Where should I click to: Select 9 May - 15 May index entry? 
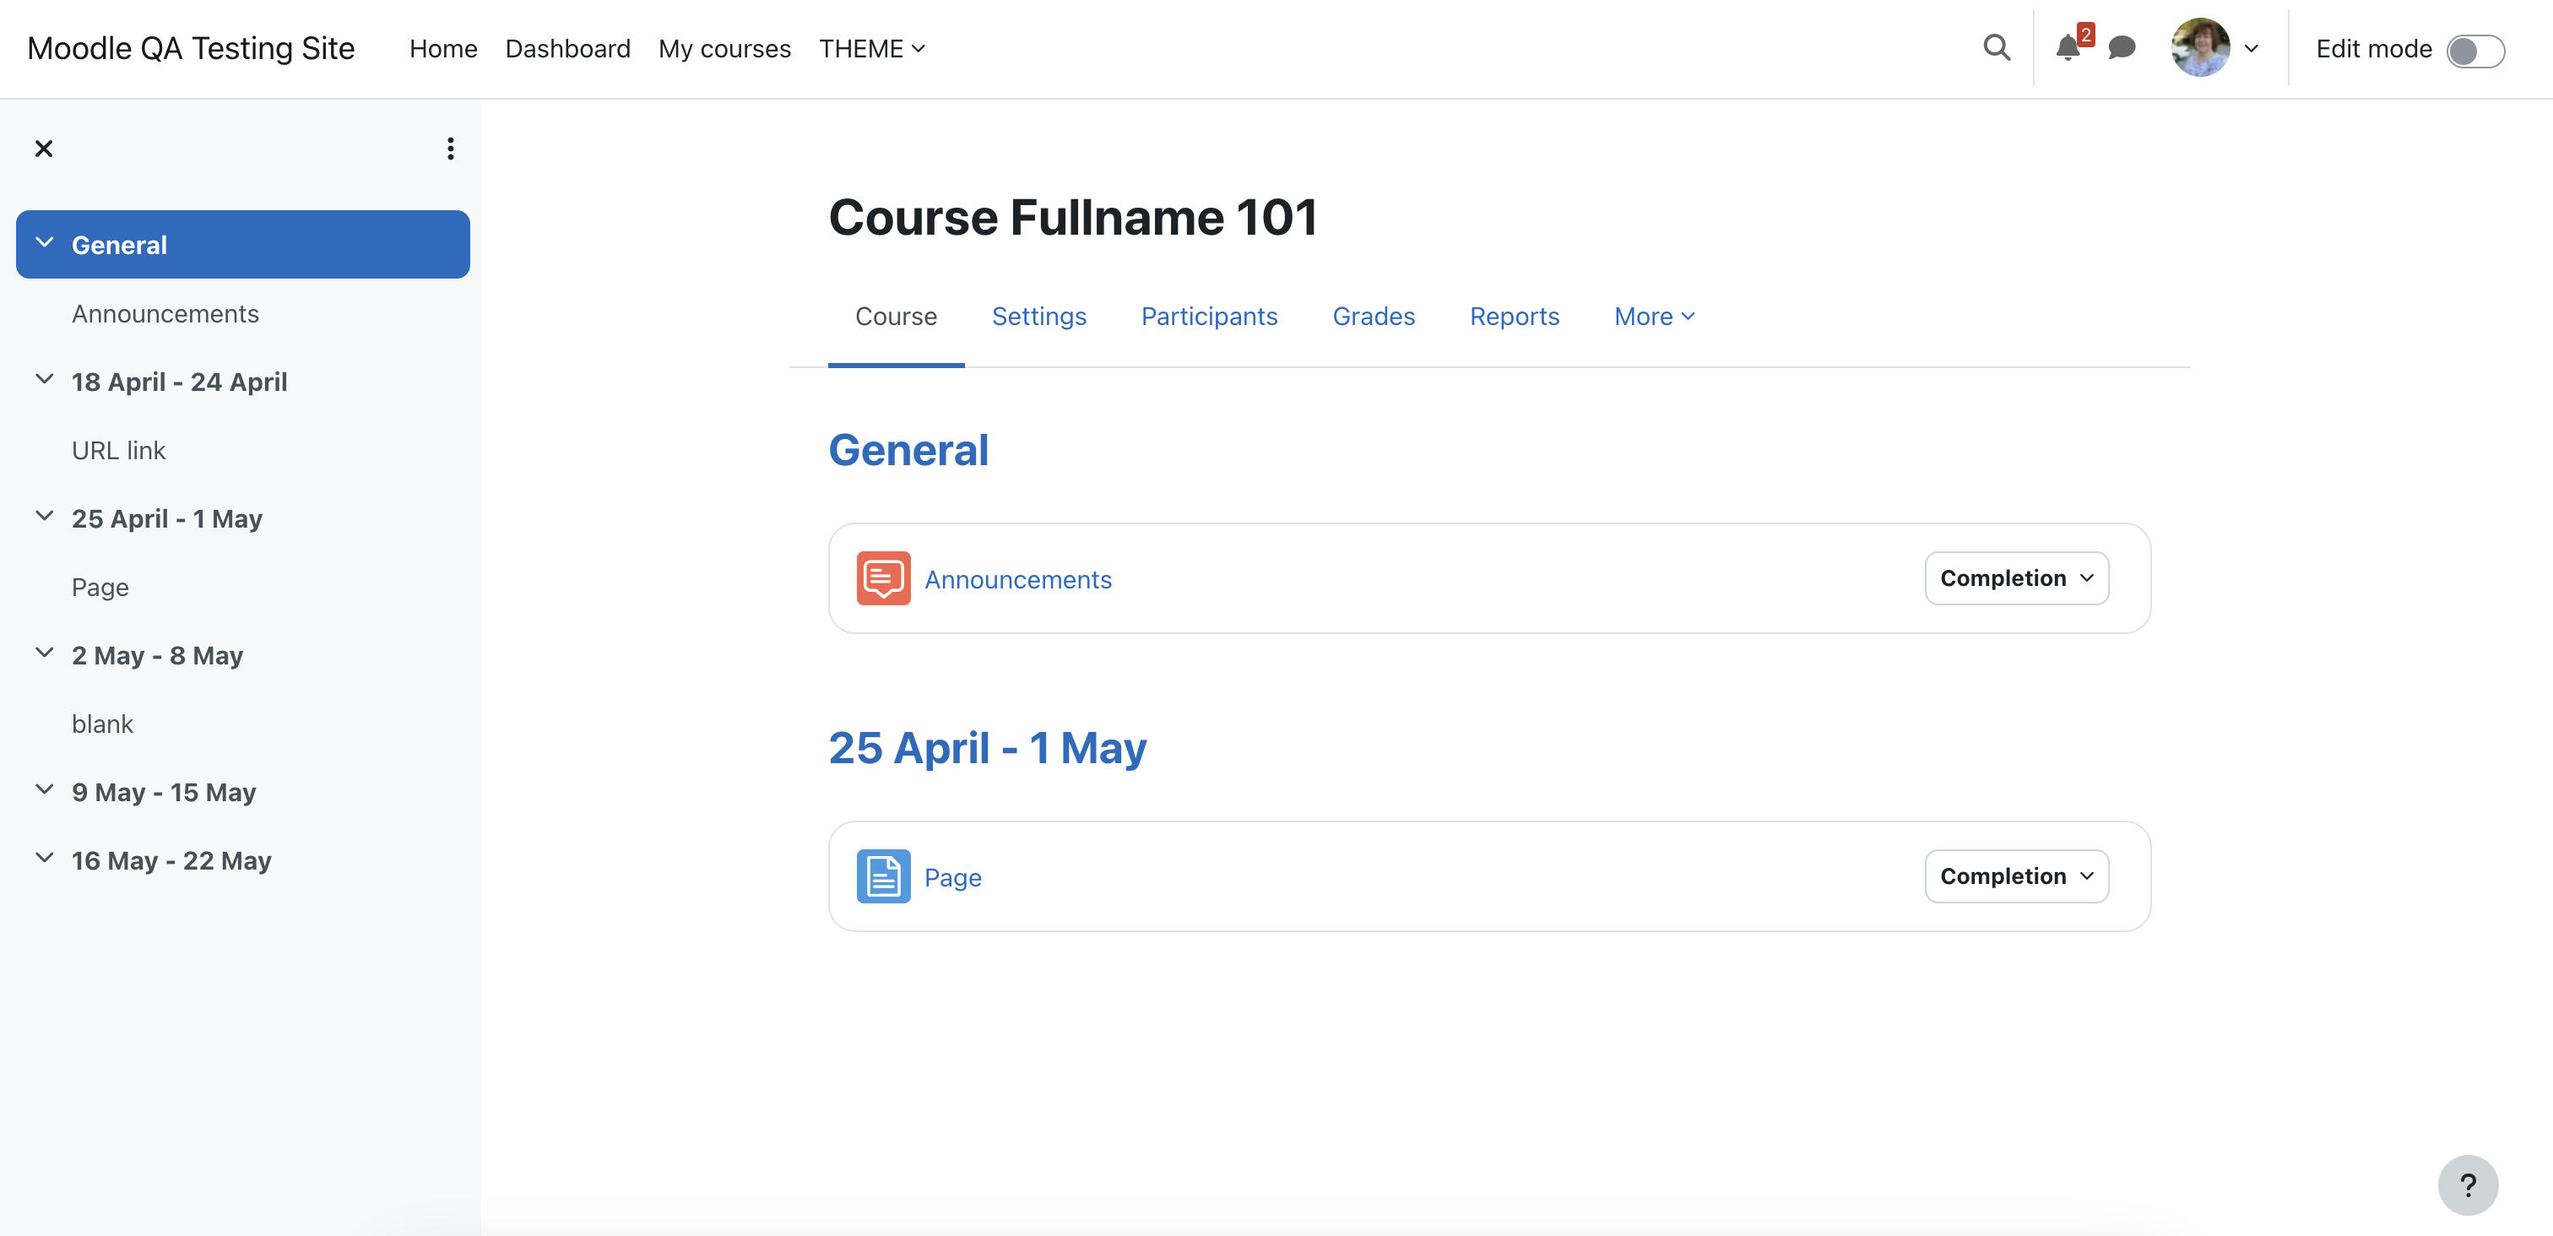point(164,792)
